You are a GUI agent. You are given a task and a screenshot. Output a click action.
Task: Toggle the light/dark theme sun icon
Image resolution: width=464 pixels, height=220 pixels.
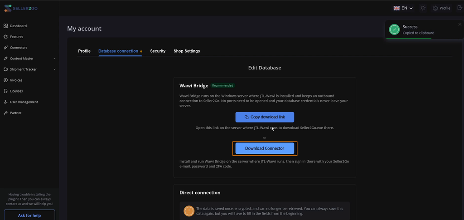423,8
